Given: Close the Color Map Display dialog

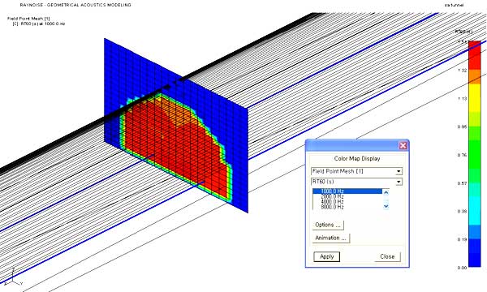Looking at the screenshot, I should pyautogui.click(x=403, y=145).
